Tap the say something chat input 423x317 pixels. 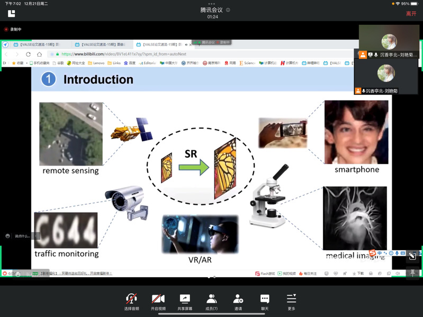click(20, 236)
